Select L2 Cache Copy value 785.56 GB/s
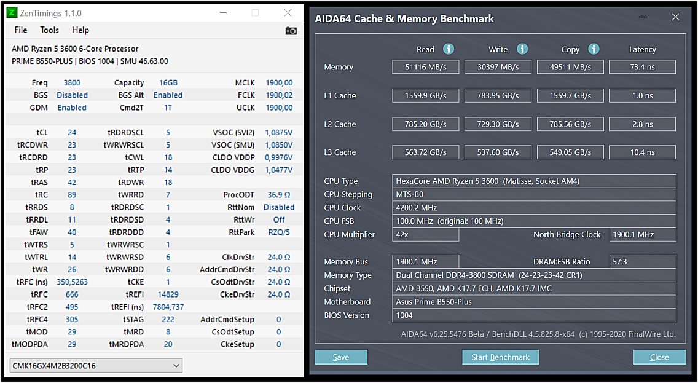This screenshot has height=383, width=698. click(570, 124)
